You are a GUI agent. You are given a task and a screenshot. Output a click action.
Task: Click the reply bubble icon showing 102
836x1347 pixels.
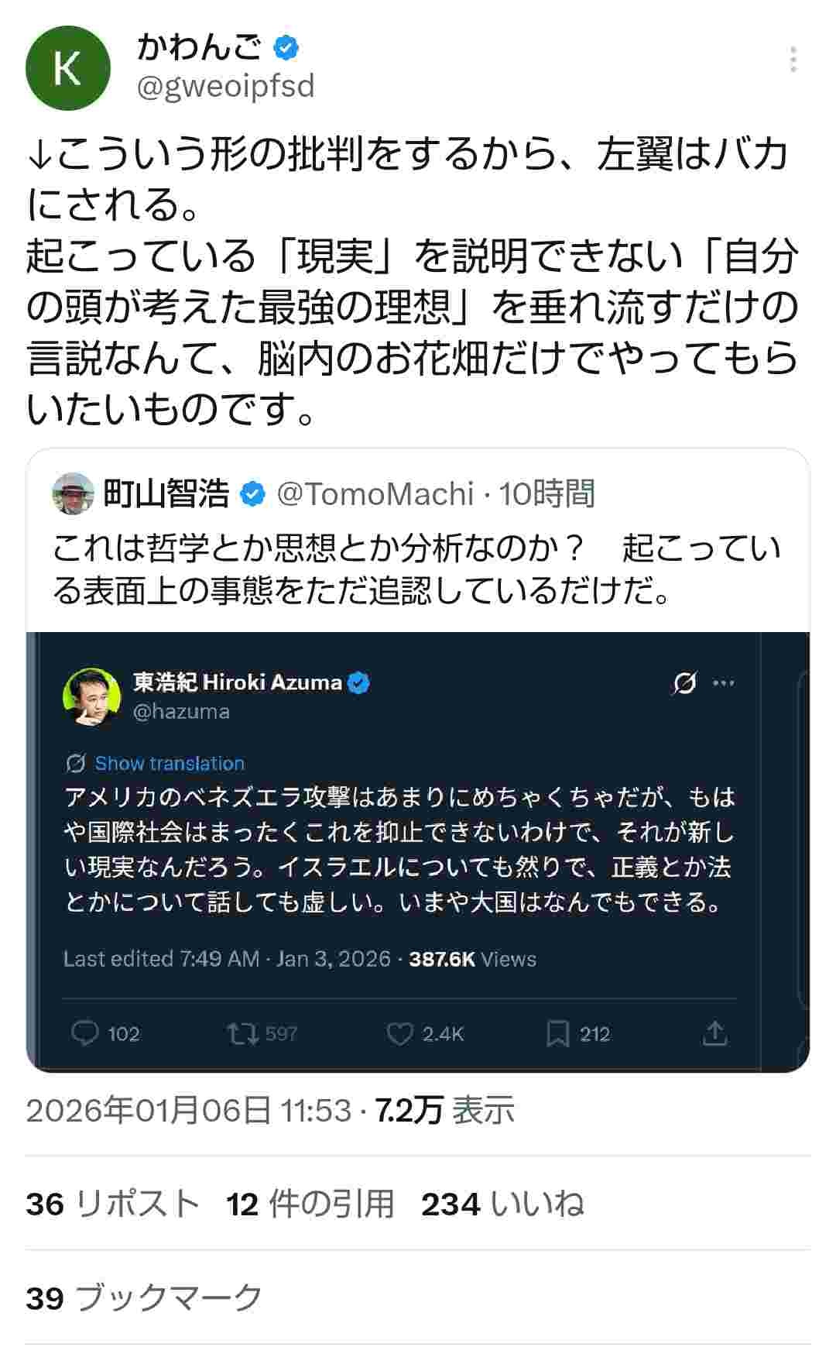click(85, 1033)
